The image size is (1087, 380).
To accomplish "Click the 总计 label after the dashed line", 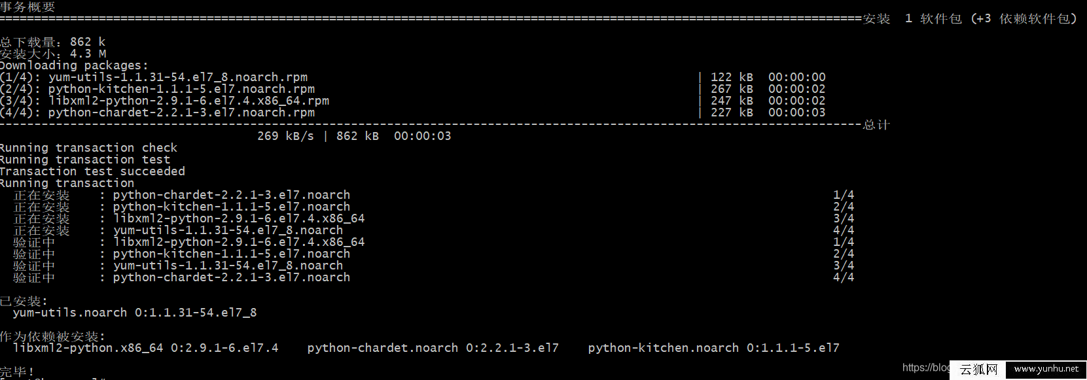I will 877,125.
